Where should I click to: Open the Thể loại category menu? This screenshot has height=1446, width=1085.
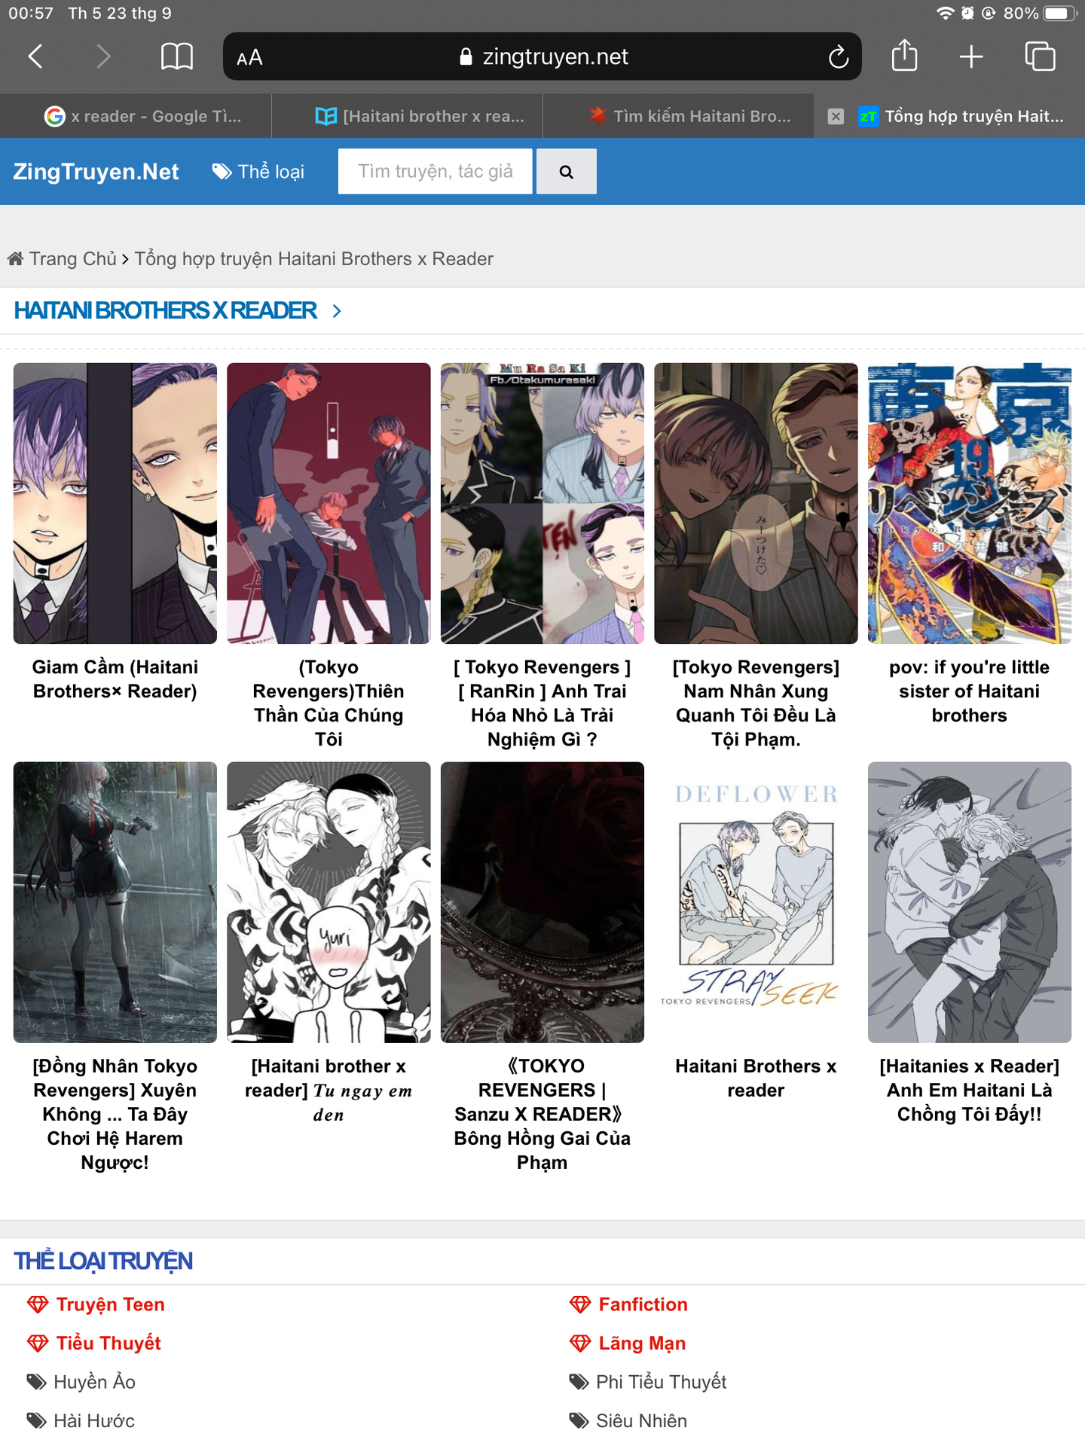pyautogui.click(x=258, y=172)
